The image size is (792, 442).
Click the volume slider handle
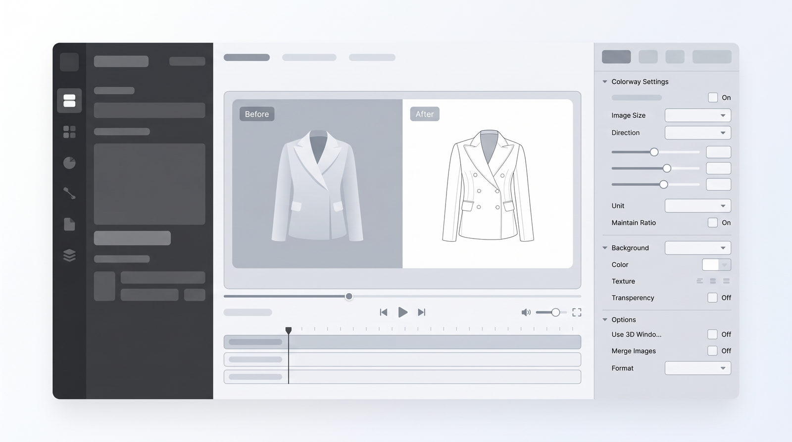[x=555, y=312]
